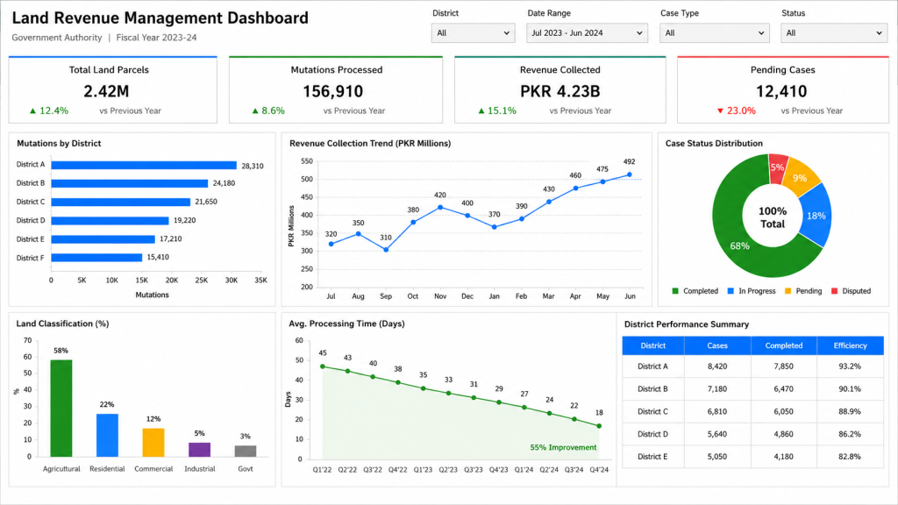Image resolution: width=898 pixels, height=505 pixels.
Task: Select the District C mutations bar
Action: click(121, 203)
